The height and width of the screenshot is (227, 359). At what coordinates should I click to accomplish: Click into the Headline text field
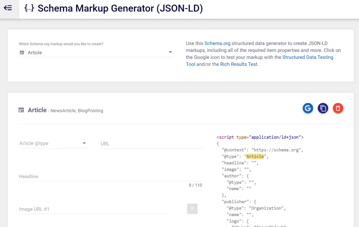[x=110, y=176]
